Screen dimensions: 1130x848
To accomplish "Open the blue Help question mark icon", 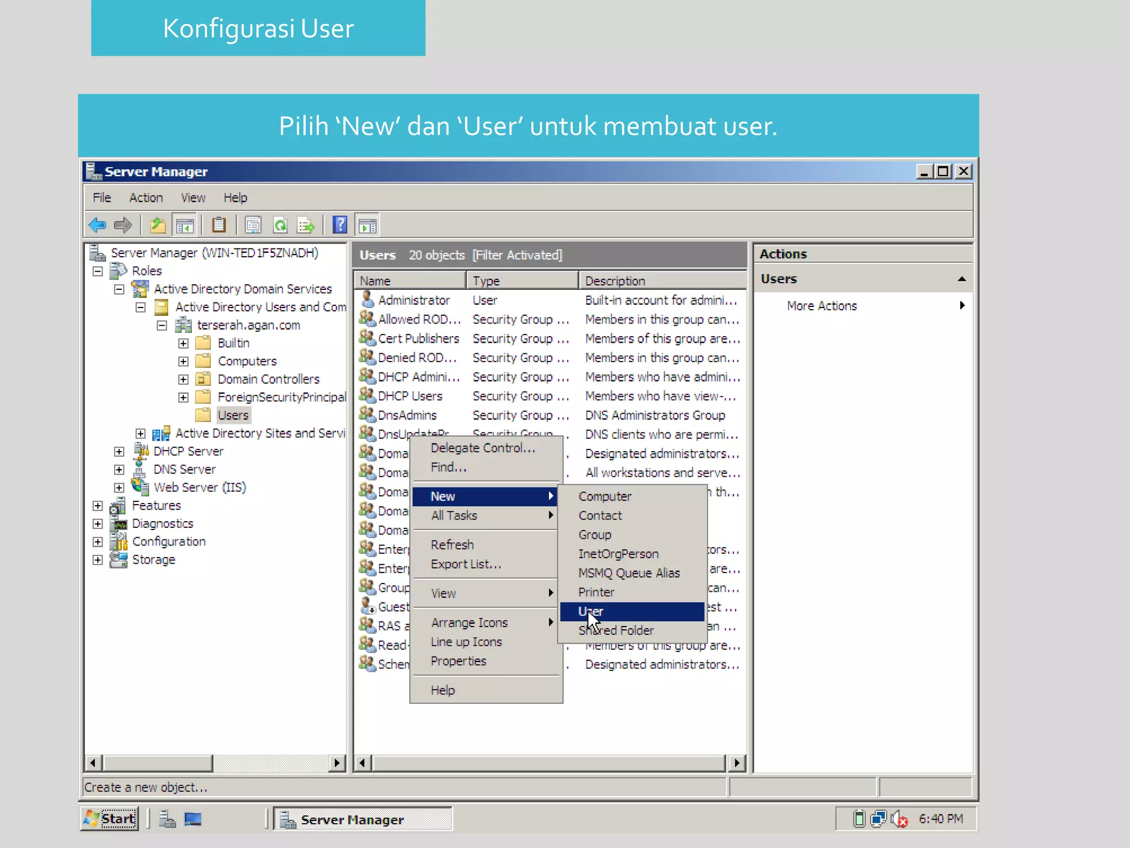I will (340, 225).
